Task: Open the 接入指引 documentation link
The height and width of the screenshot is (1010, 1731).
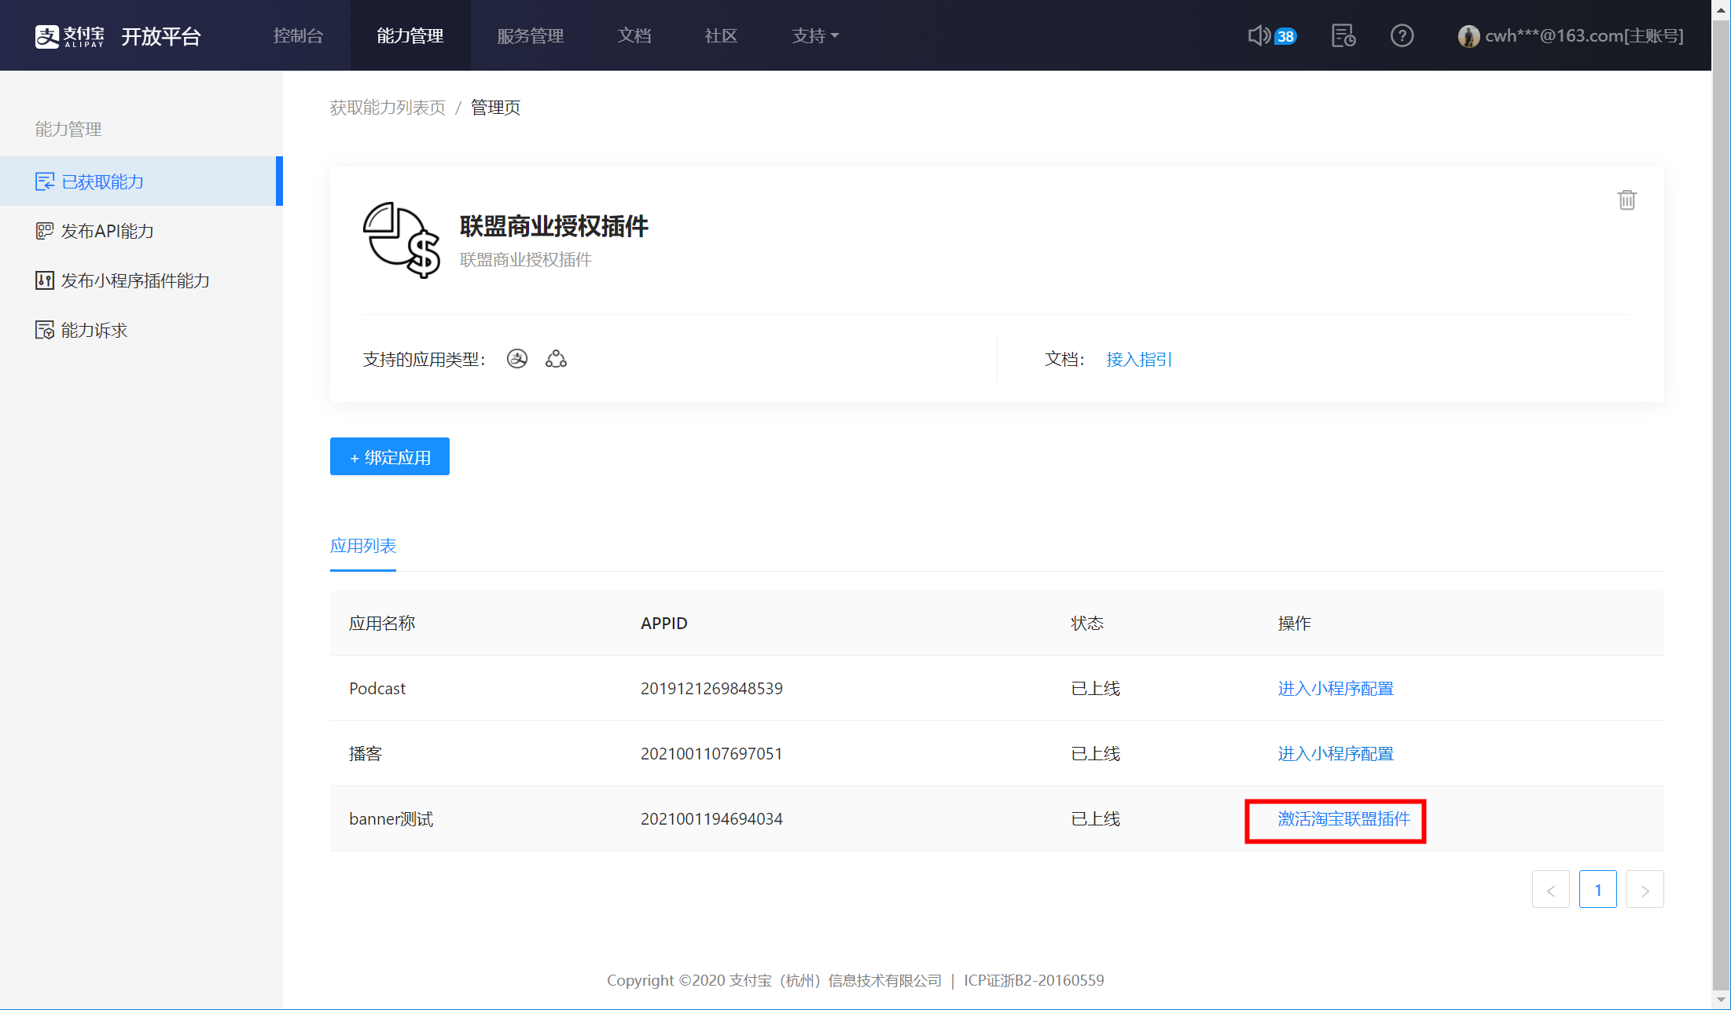Action: [x=1139, y=359]
